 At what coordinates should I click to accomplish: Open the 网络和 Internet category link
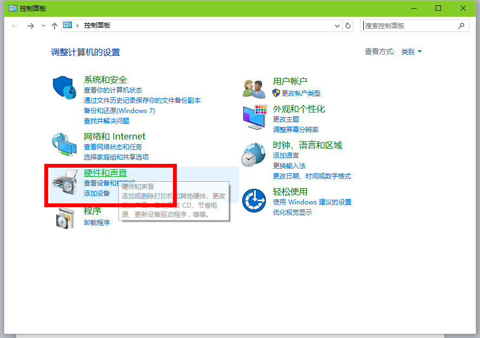pyautogui.click(x=115, y=136)
